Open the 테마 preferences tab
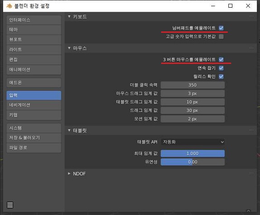 click(34, 30)
